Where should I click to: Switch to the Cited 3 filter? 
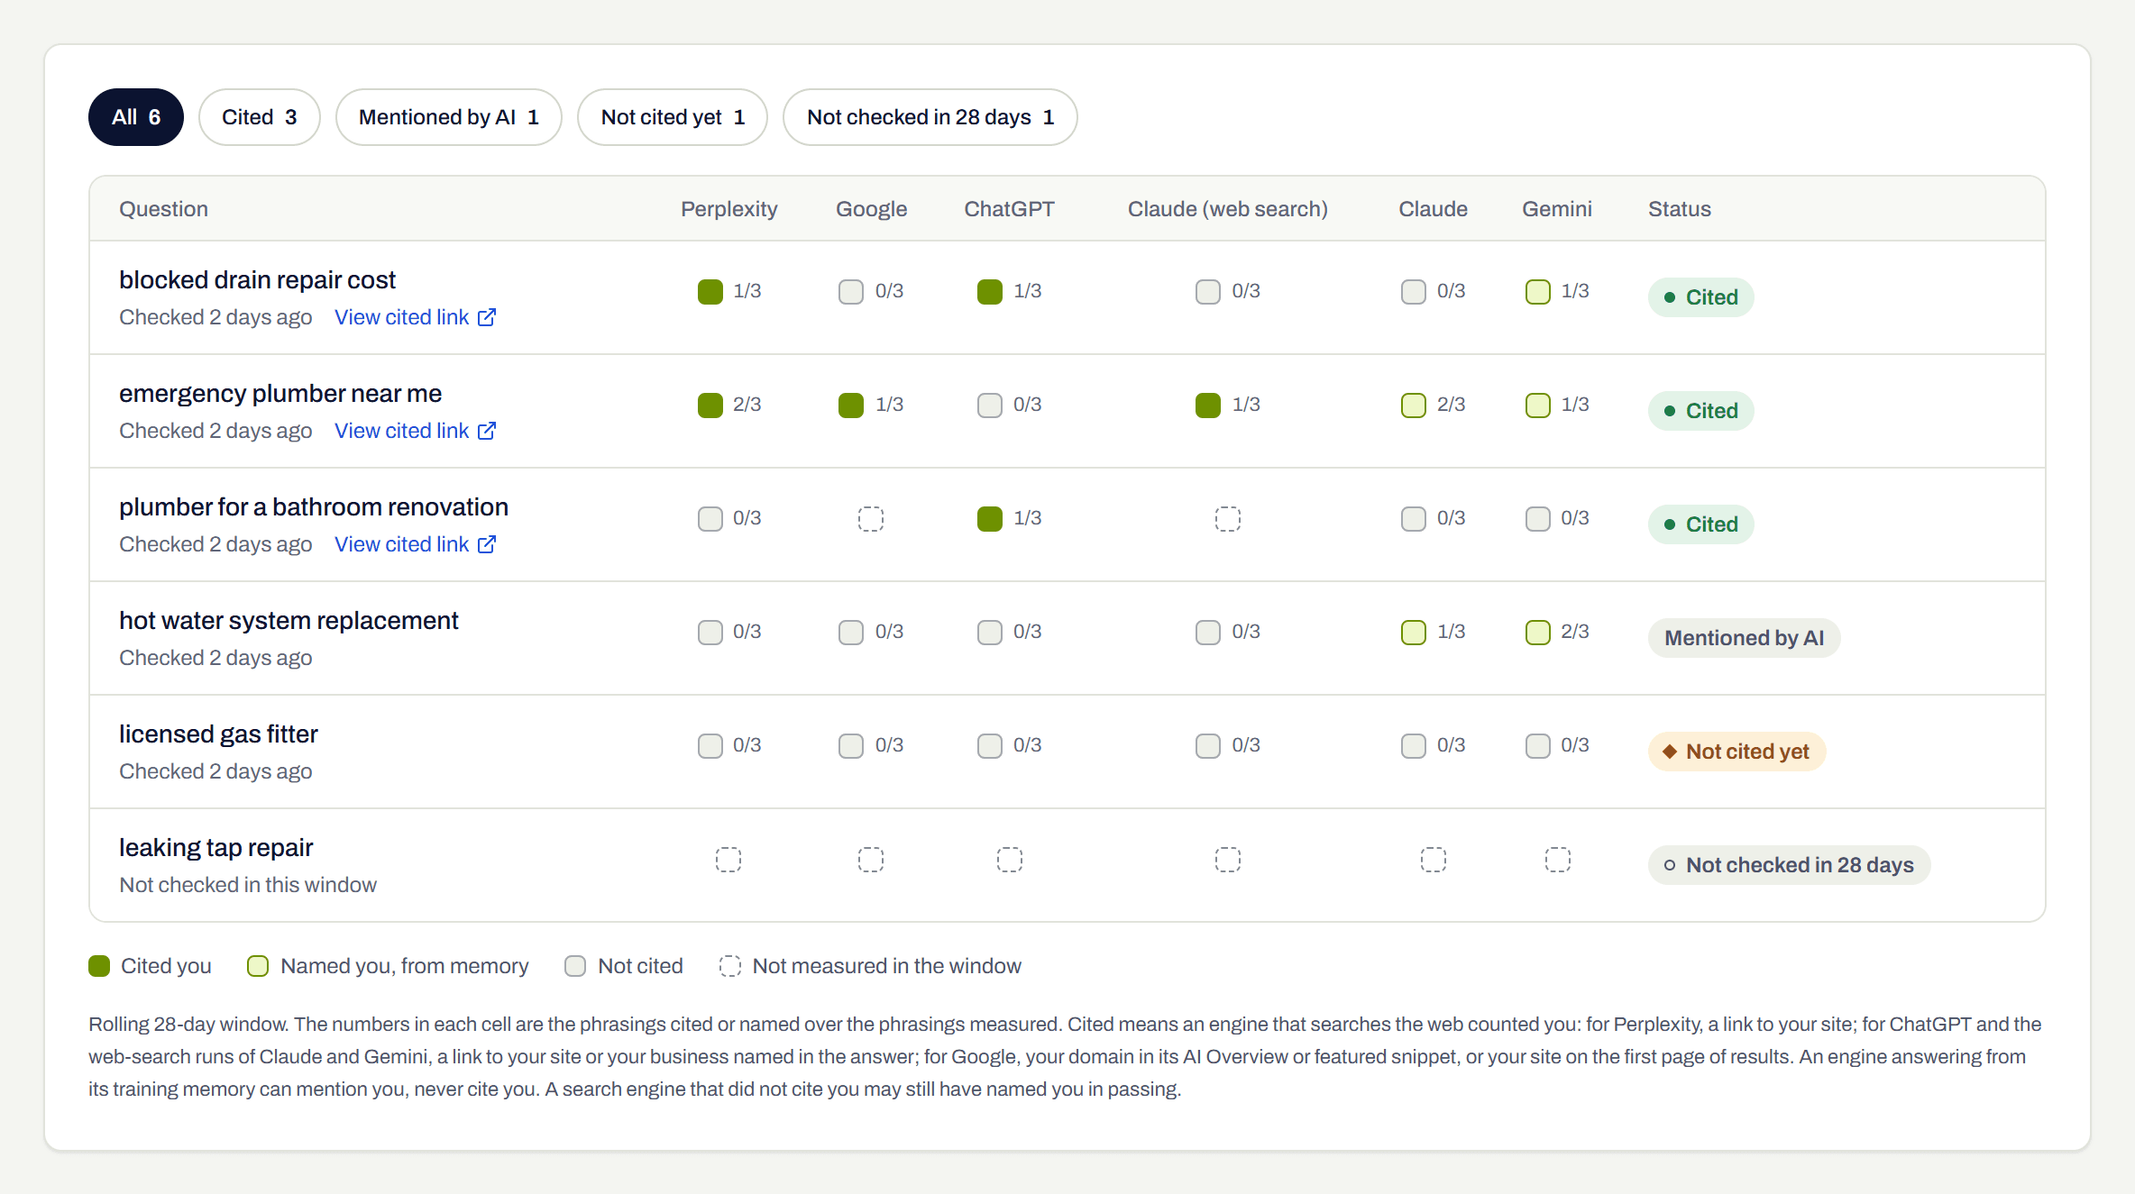pyautogui.click(x=260, y=117)
